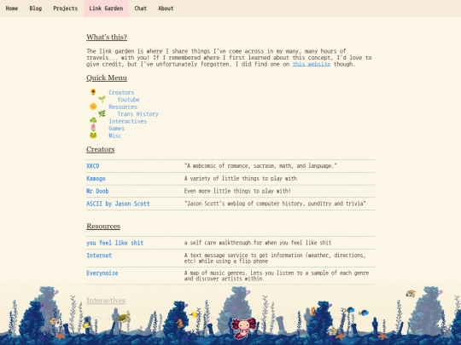The width and height of the screenshot is (461, 345).
Task: Jump to Creators in Quick Menu
Action: [x=121, y=92]
